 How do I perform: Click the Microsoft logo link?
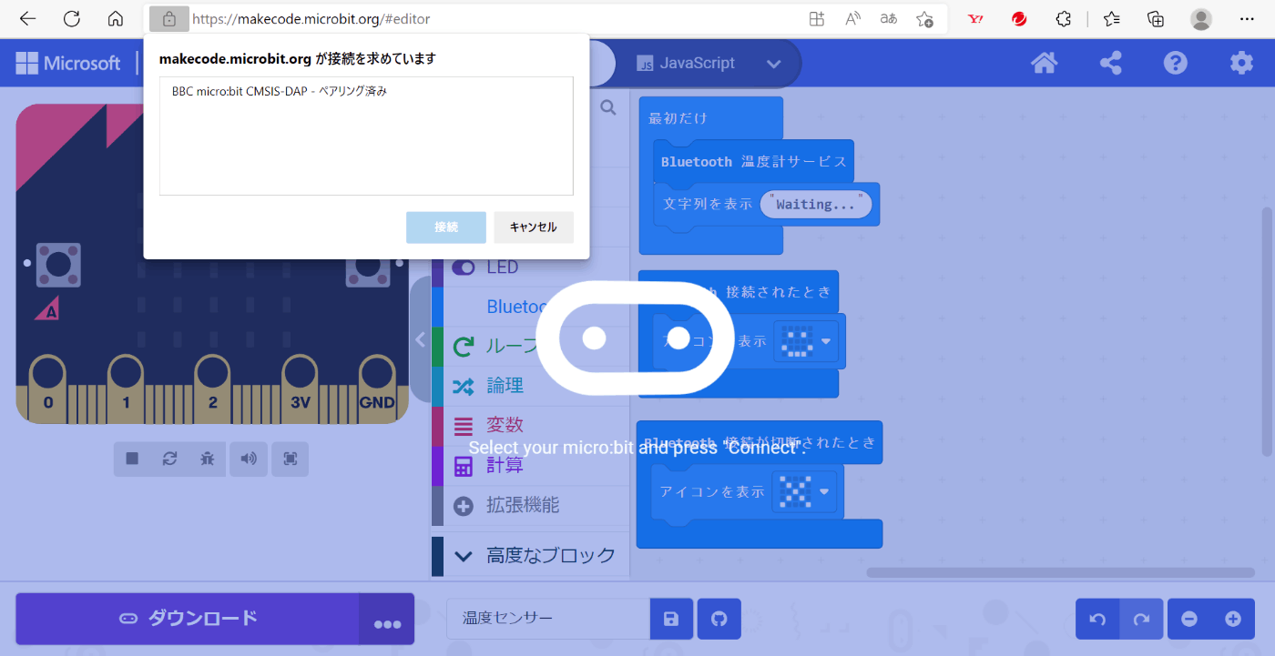click(x=68, y=63)
